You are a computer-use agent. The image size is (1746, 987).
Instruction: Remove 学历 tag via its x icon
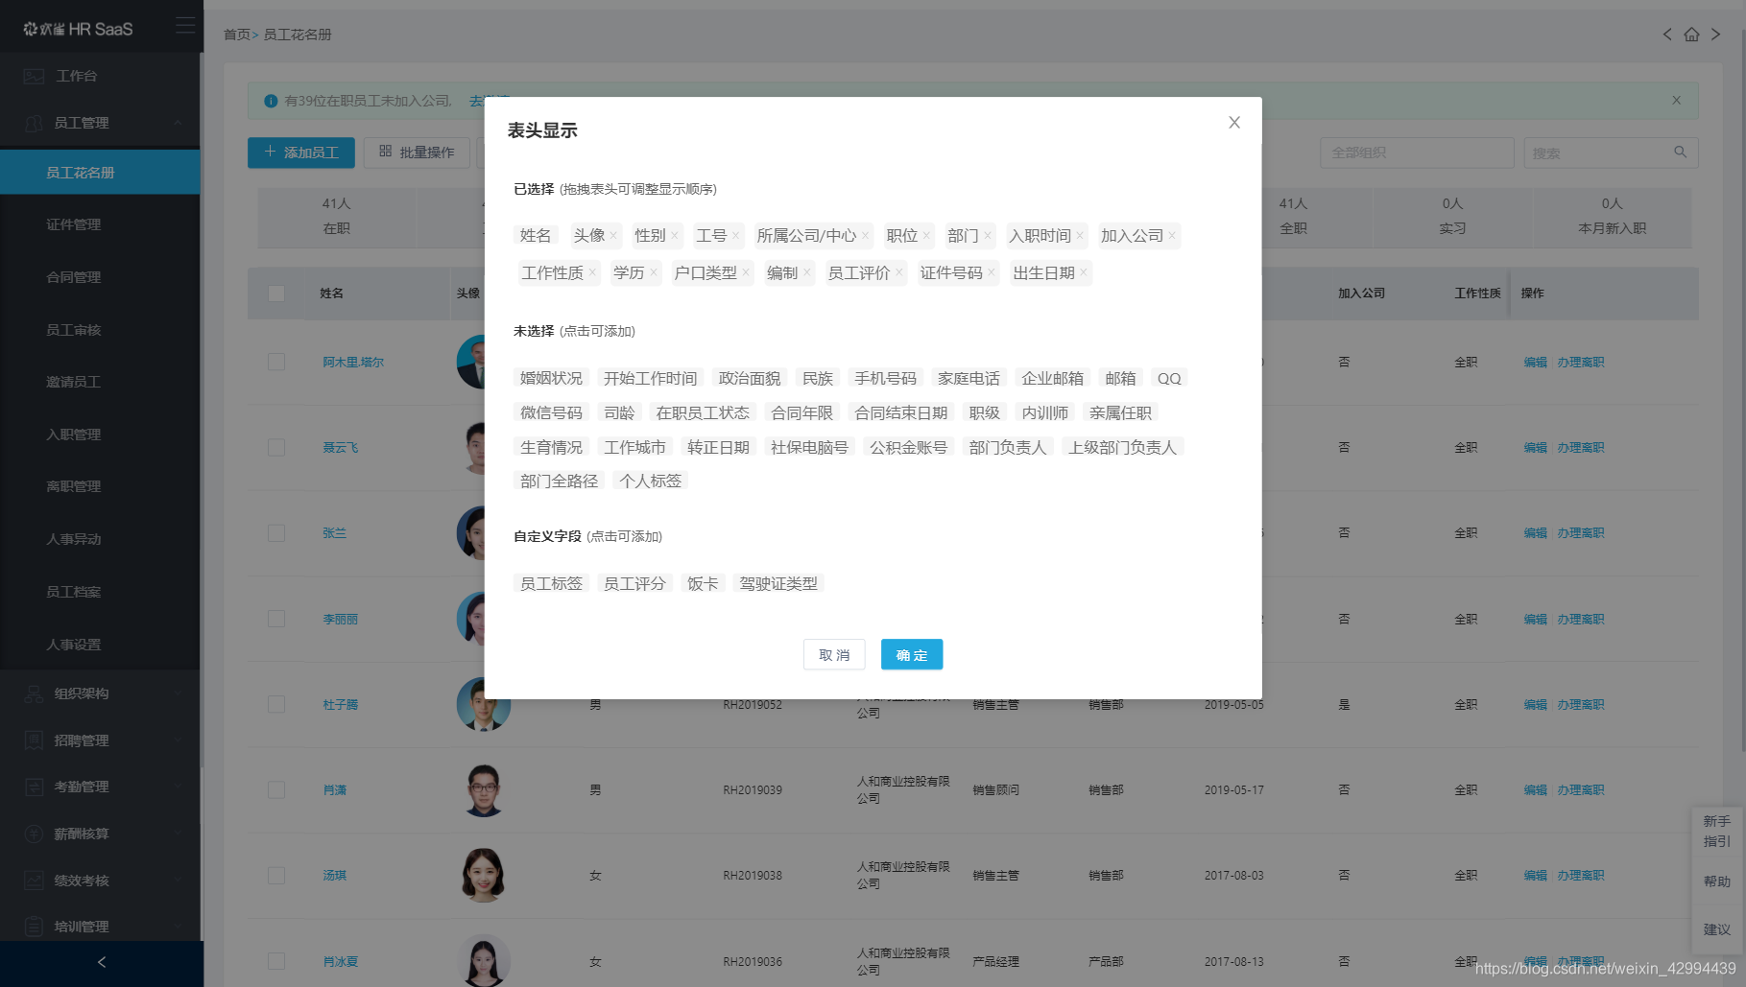(x=654, y=273)
